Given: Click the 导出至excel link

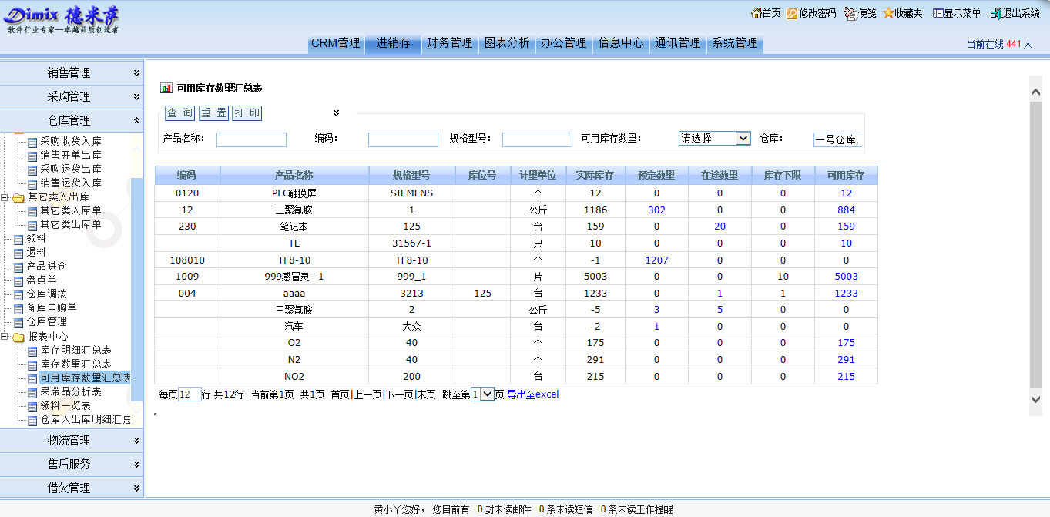Looking at the screenshot, I should click(x=532, y=394).
